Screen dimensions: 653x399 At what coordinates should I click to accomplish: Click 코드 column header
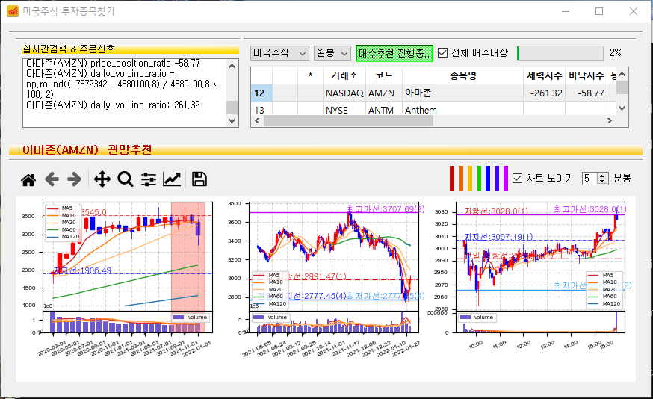point(383,75)
